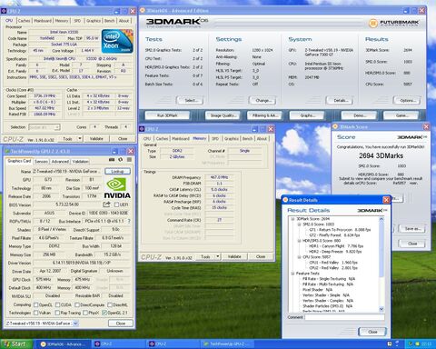Image resolution: width=436 pixels, height=349 pixels.
Task: Switch to 3DMark06 in the taskbar
Action: point(64,344)
